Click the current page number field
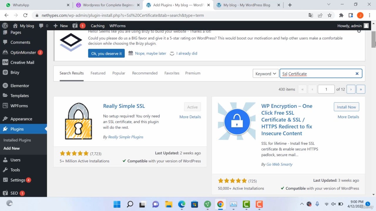This screenshot has height=211, width=376. pos(326,89)
